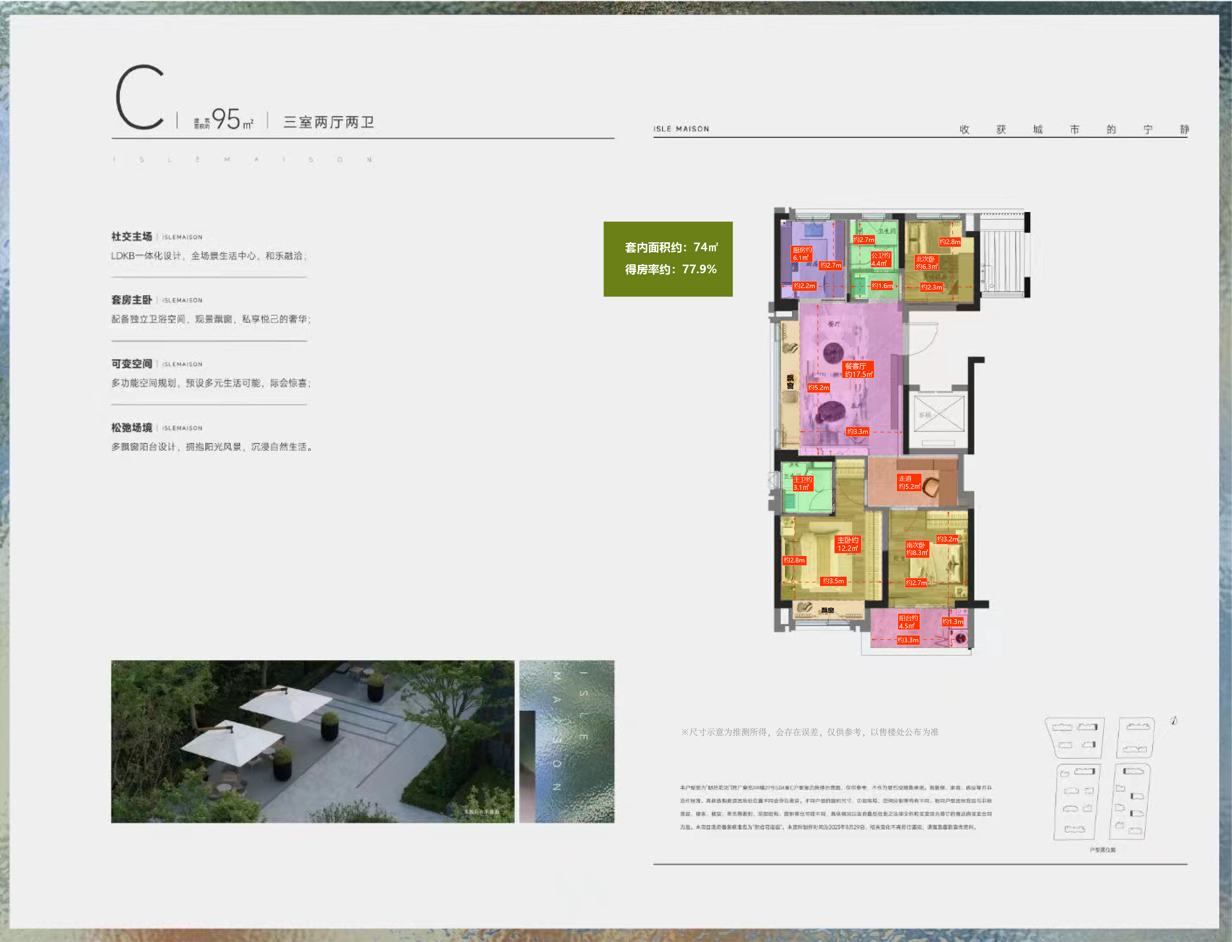
Task: Click the courtyard umbrella photo
Action: point(312,741)
